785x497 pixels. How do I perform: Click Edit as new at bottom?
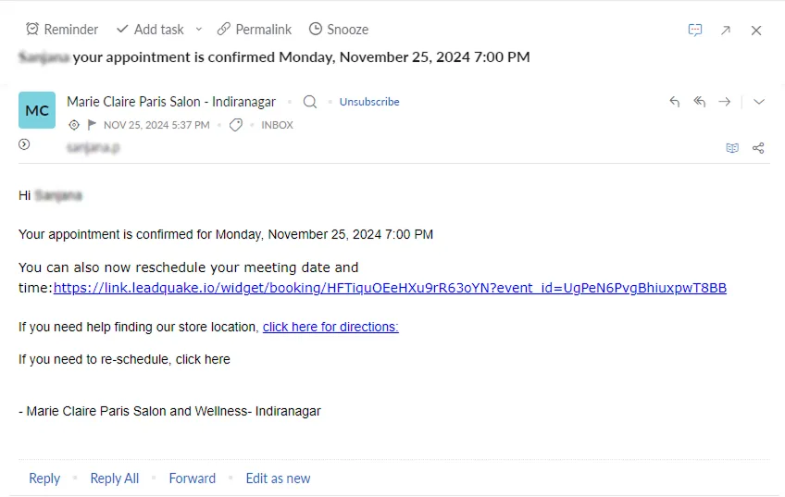pyautogui.click(x=278, y=478)
